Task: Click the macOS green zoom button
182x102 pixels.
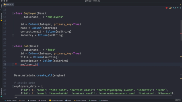Action: pyautogui.click(x=7, y=1)
